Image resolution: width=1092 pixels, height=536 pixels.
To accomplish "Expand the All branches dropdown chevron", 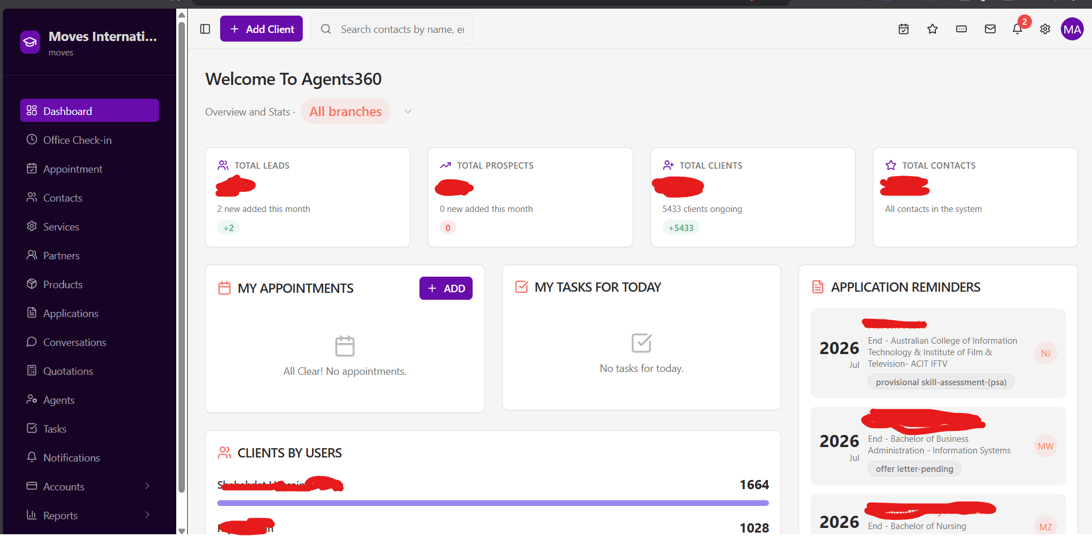I will pos(408,111).
